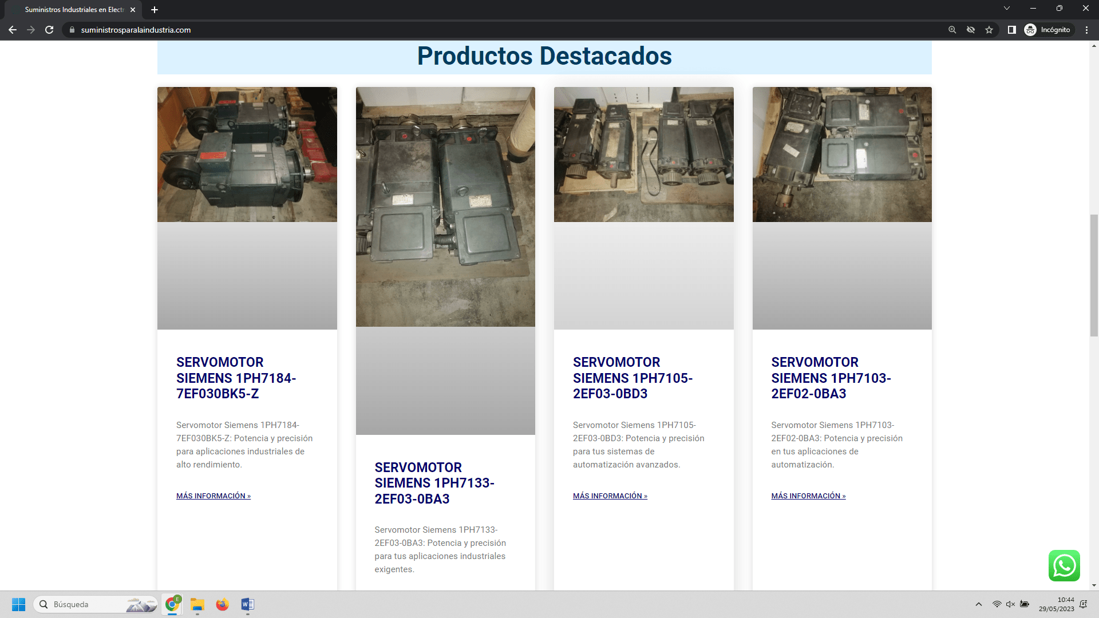Click the 1PH7103 description paragraph

[837, 445]
